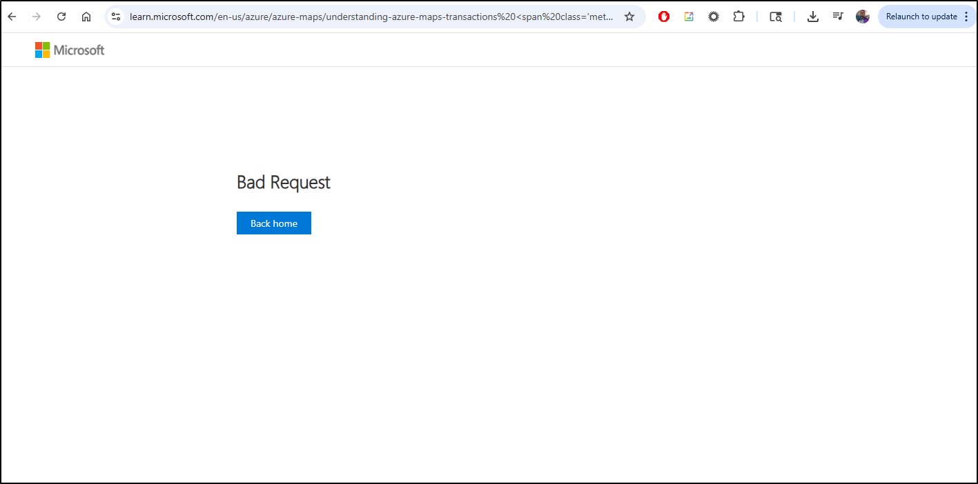The height and width of the screenshot is (484, 978).
Task: Click Relaunch to update
Action: [x=921, y=17]
